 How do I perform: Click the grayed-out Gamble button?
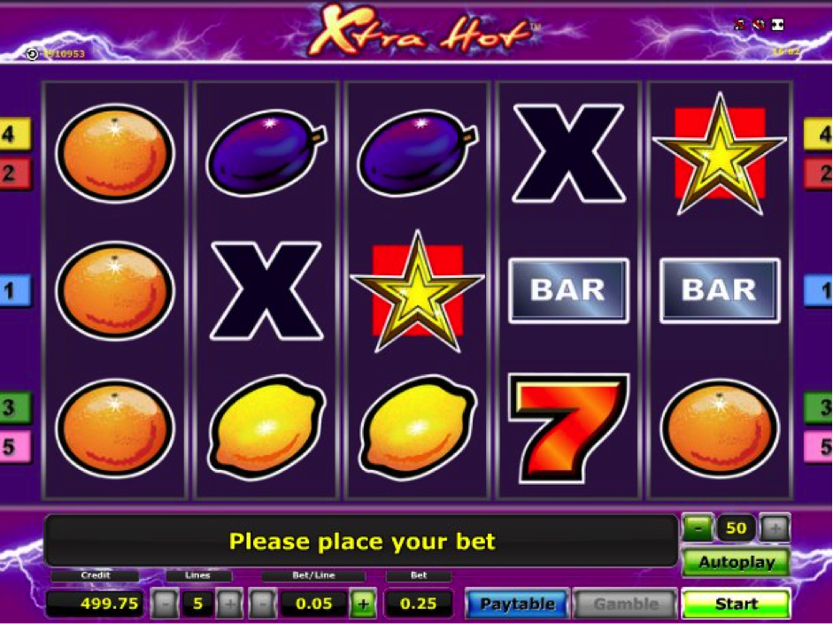(x=625, y=604)
